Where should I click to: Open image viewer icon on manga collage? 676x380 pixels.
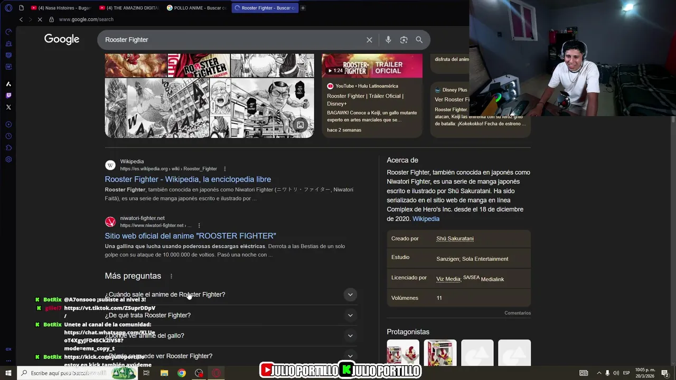click(x=300, y=125)
